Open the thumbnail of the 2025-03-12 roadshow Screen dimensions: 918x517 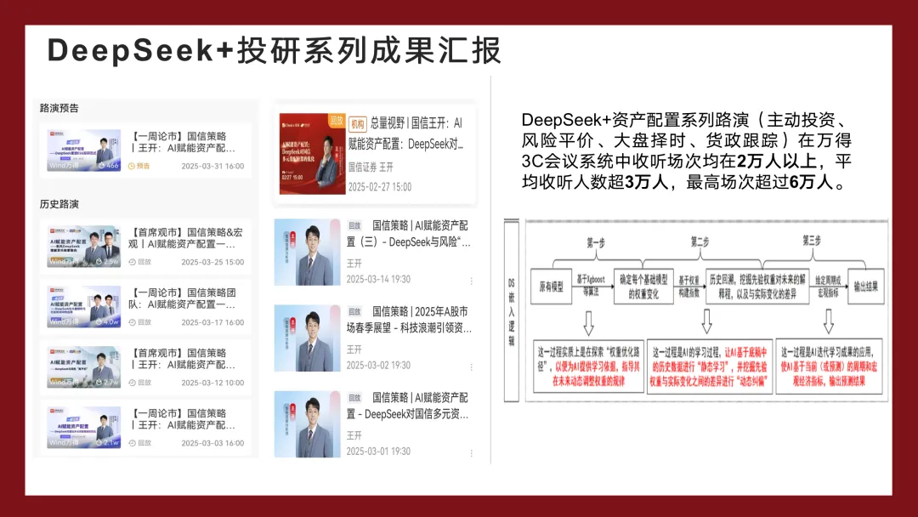pyautogui.click(x=84, y=367)
